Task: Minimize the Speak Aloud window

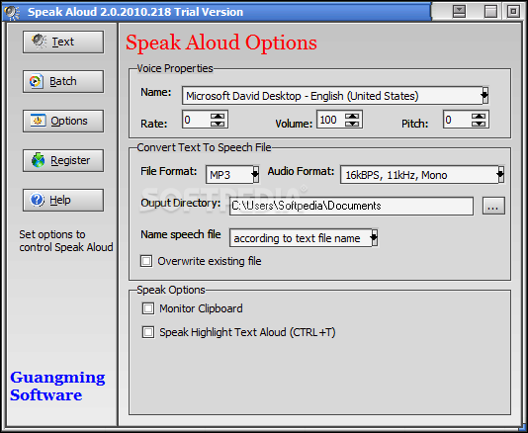Action: click(x=460, y=12)
